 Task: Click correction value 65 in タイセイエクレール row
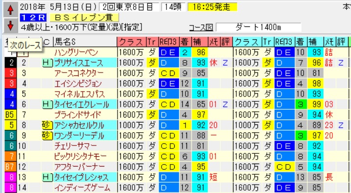200,104
